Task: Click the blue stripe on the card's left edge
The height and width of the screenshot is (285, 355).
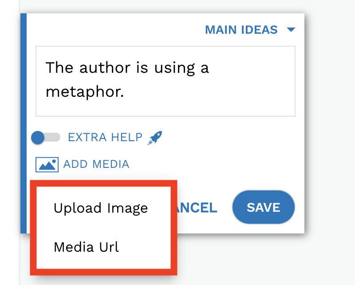Action: (24, 123)
